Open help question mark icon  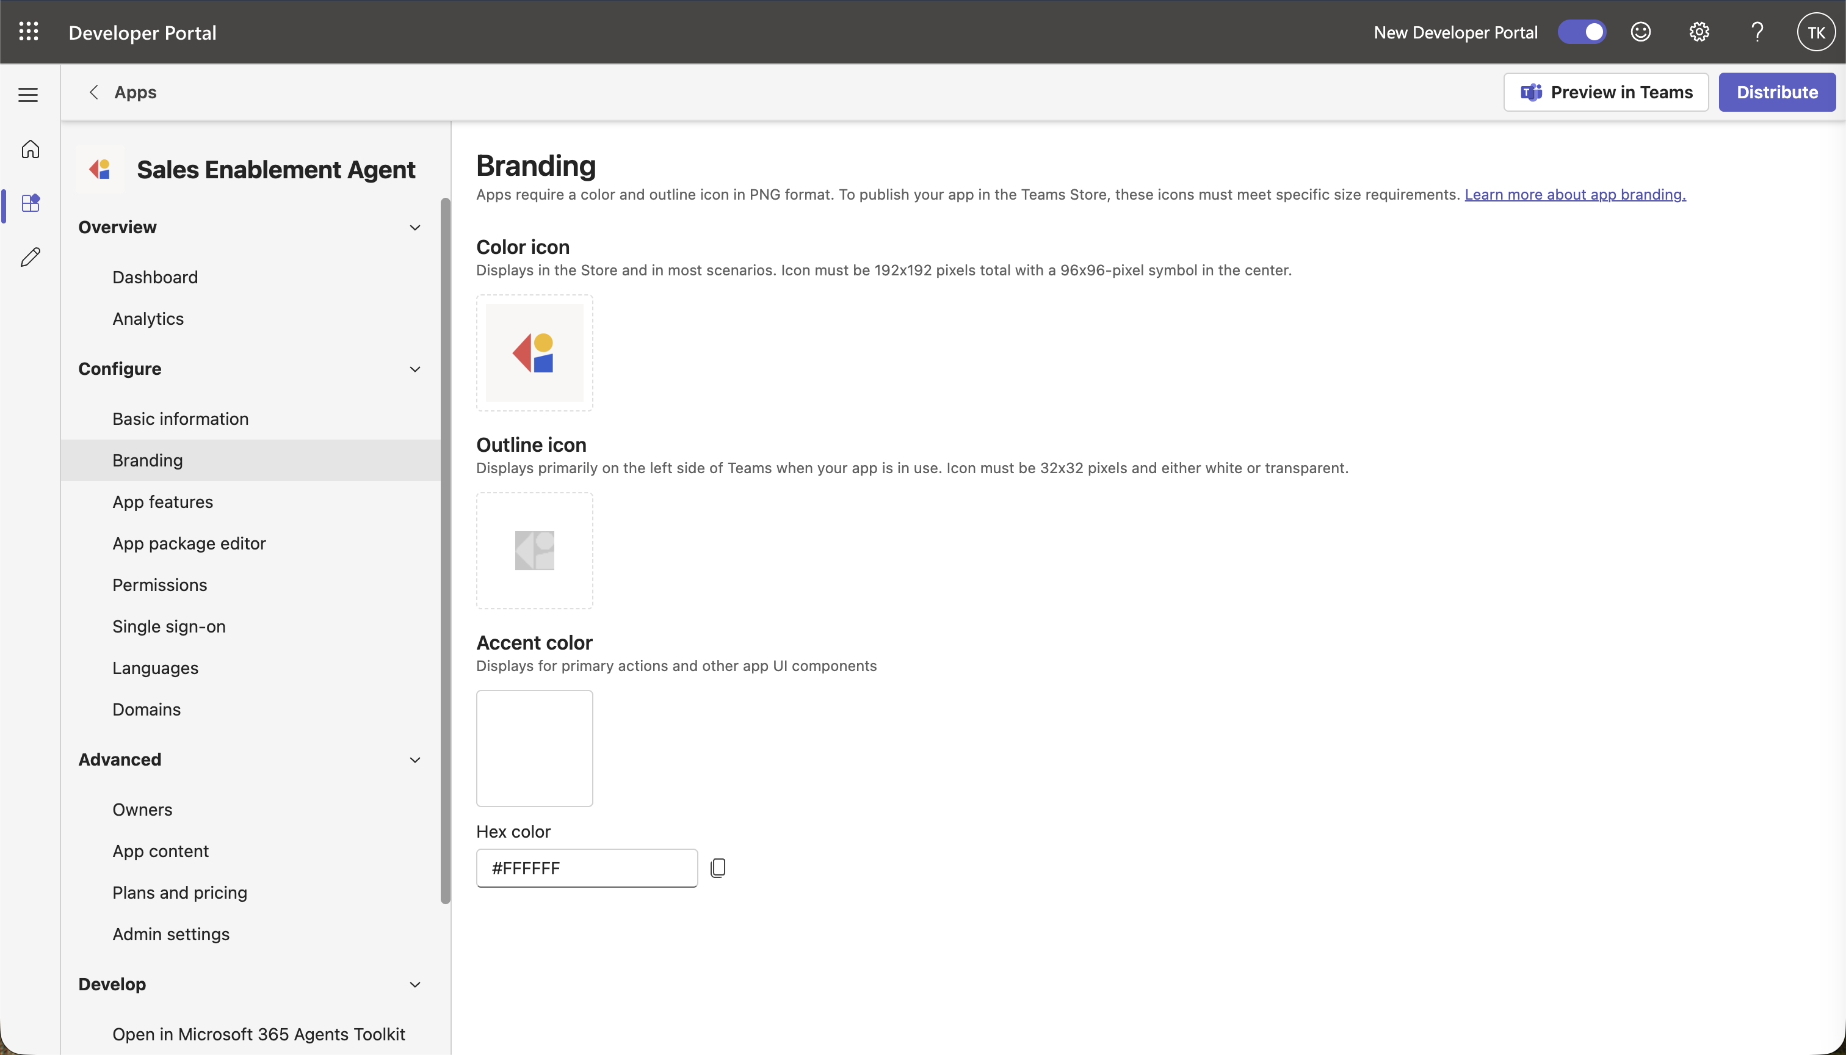(x=1757, y=32)
